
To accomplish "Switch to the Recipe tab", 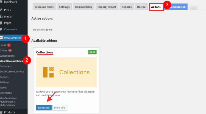I will click(x=141, y=7).
